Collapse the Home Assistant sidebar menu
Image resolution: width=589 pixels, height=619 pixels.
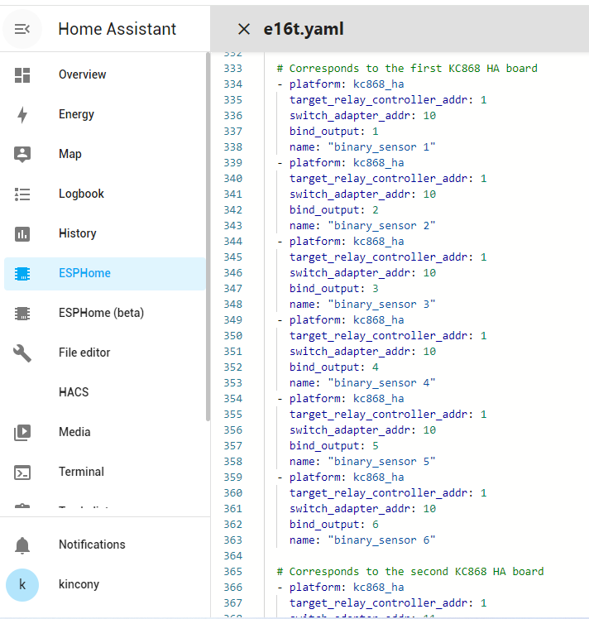pos(22,29)
